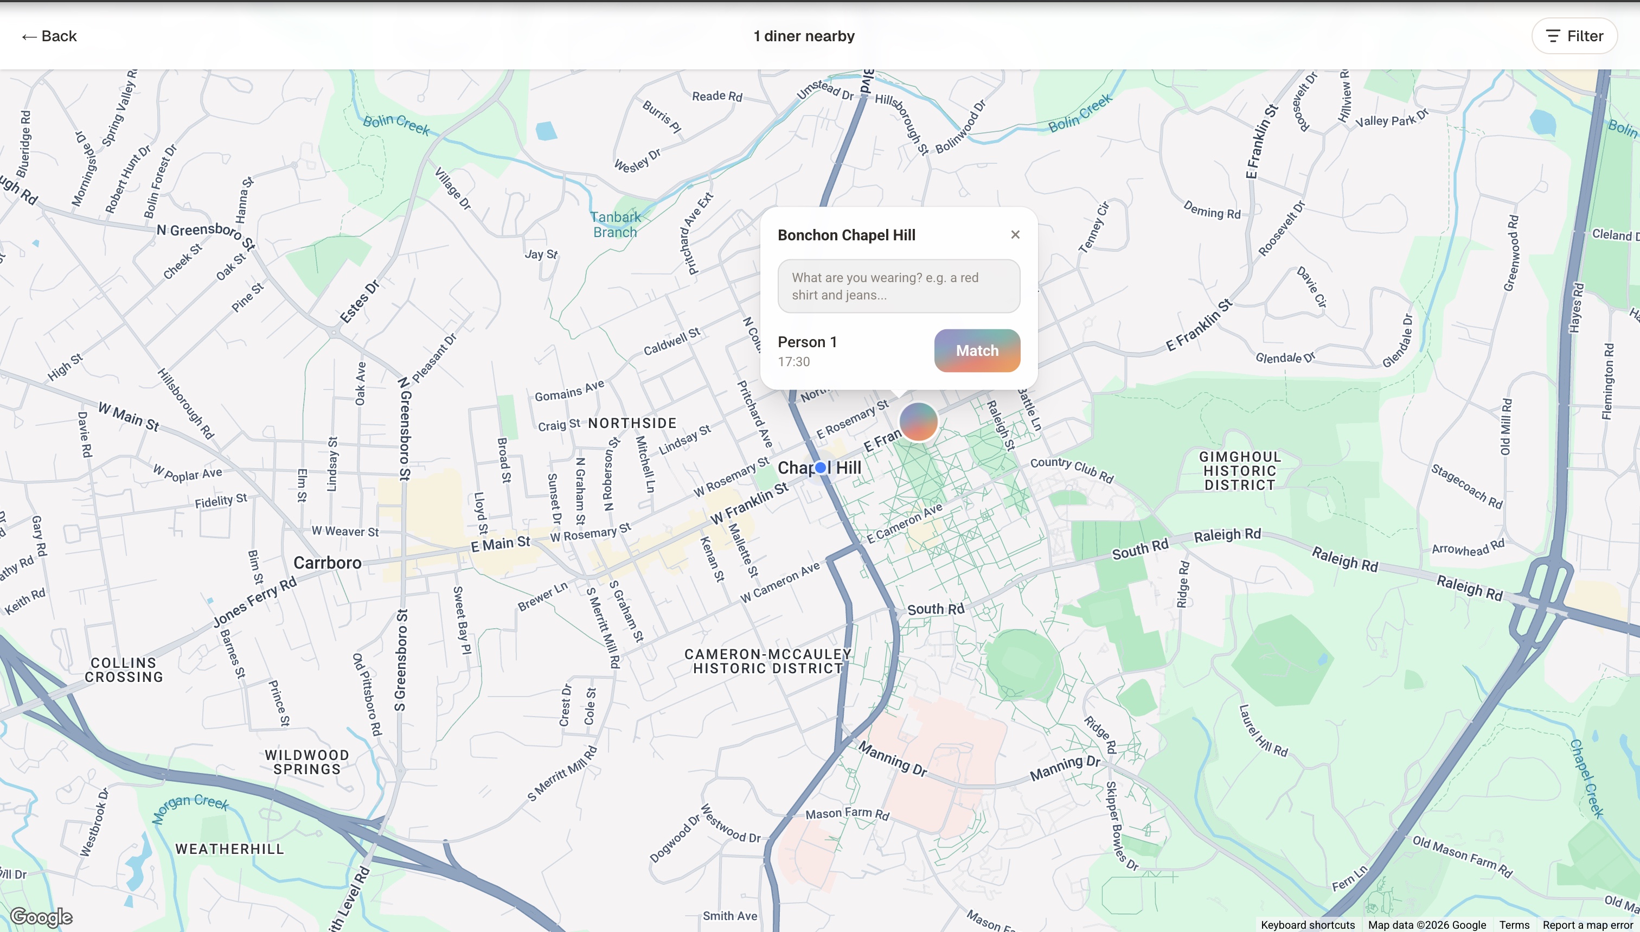
Task: Click the Carrboro town label
Action: (327, 563)
